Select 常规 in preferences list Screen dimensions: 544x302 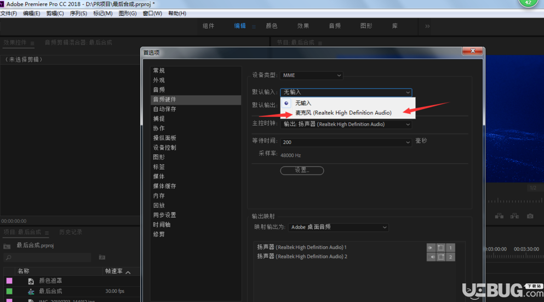coord(159,71)
